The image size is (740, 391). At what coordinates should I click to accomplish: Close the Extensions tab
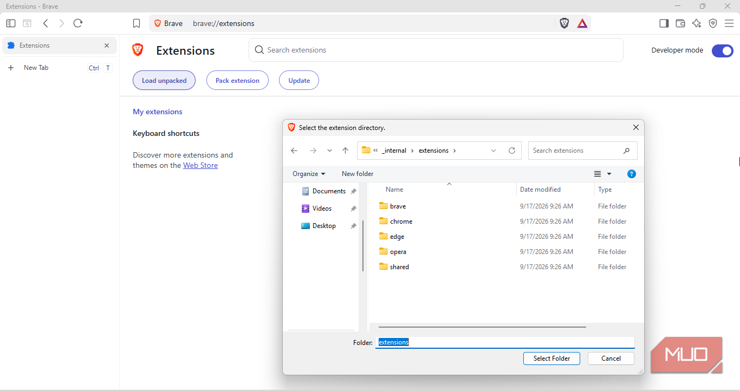coord(107,45)
